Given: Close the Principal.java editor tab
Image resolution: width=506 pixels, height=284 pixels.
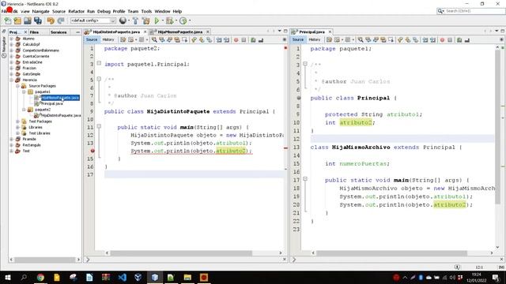Looking at the screenshot, I should 330,32.
